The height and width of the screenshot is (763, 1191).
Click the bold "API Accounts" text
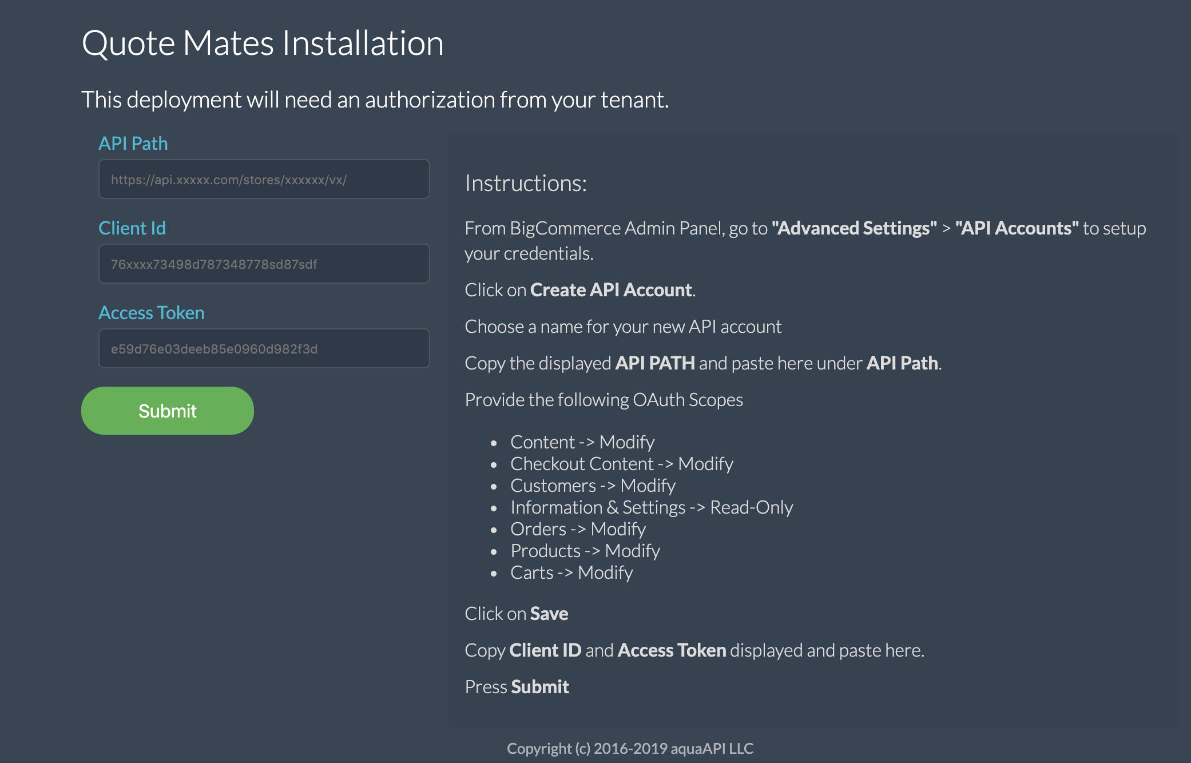(1017, 228)
